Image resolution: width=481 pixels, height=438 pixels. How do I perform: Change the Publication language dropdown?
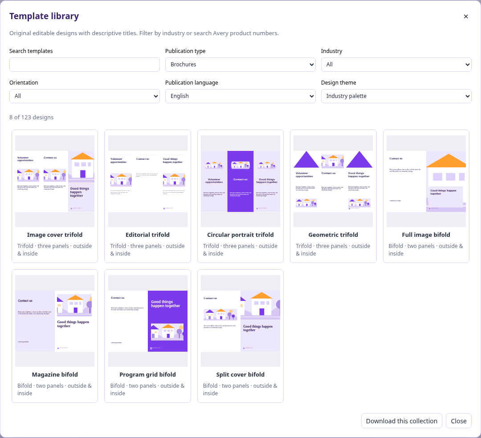240,96
